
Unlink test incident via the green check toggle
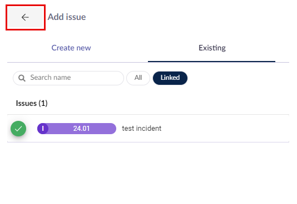pos(18,129)
